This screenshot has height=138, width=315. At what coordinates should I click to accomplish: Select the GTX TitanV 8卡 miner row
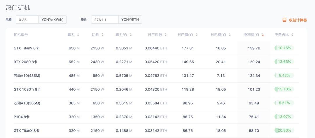pos(26,48)
